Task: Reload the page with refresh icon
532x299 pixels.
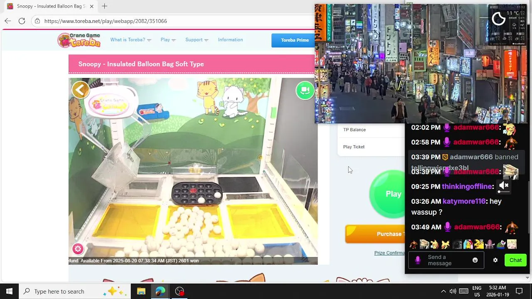Action: point(22,21)
